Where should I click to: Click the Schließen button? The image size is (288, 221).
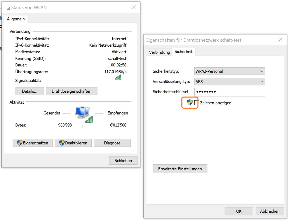(123, 161)
